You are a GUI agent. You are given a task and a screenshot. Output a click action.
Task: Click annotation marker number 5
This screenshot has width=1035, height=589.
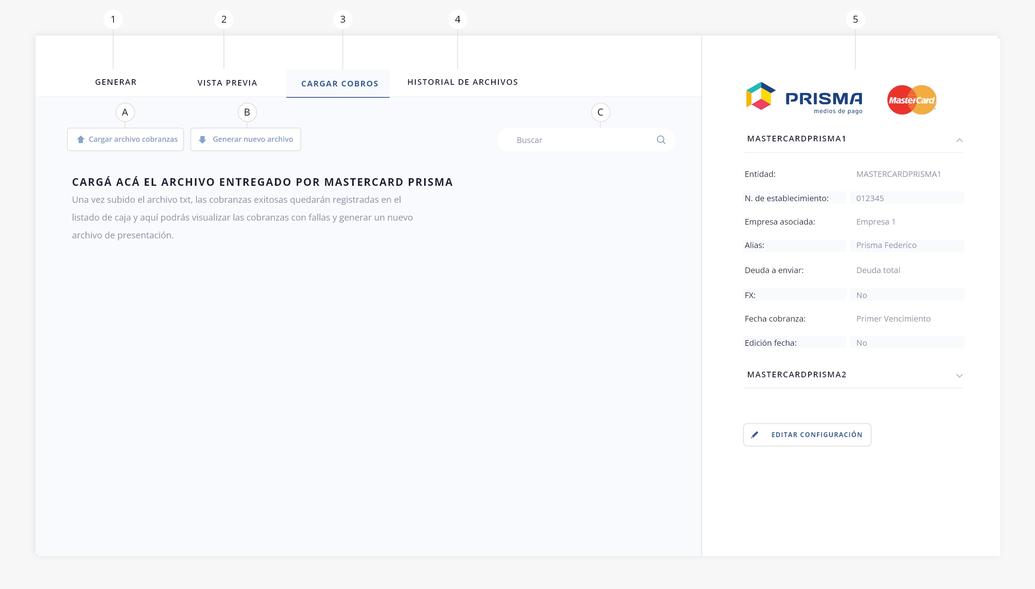855,19
